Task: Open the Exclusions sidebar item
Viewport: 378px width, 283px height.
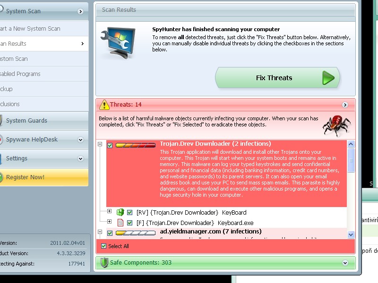Action: click(x=44, y=104)
